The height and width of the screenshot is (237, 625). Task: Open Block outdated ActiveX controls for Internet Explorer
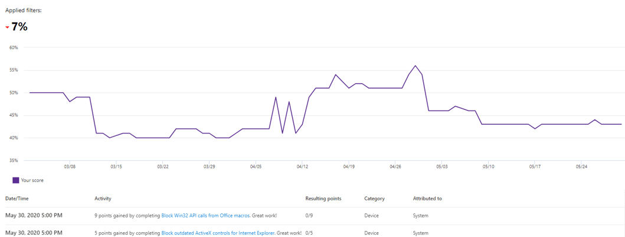(218, 233)
